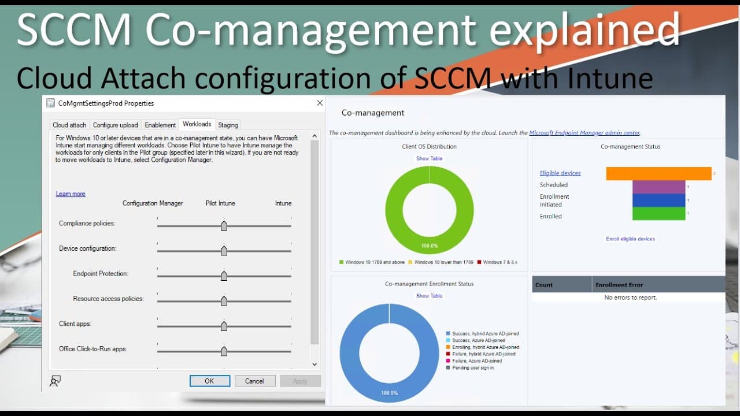The height and width of the screenshot is (416, 740).
Task: Select the 'No errors to report.' row
Action: [628, 298]
